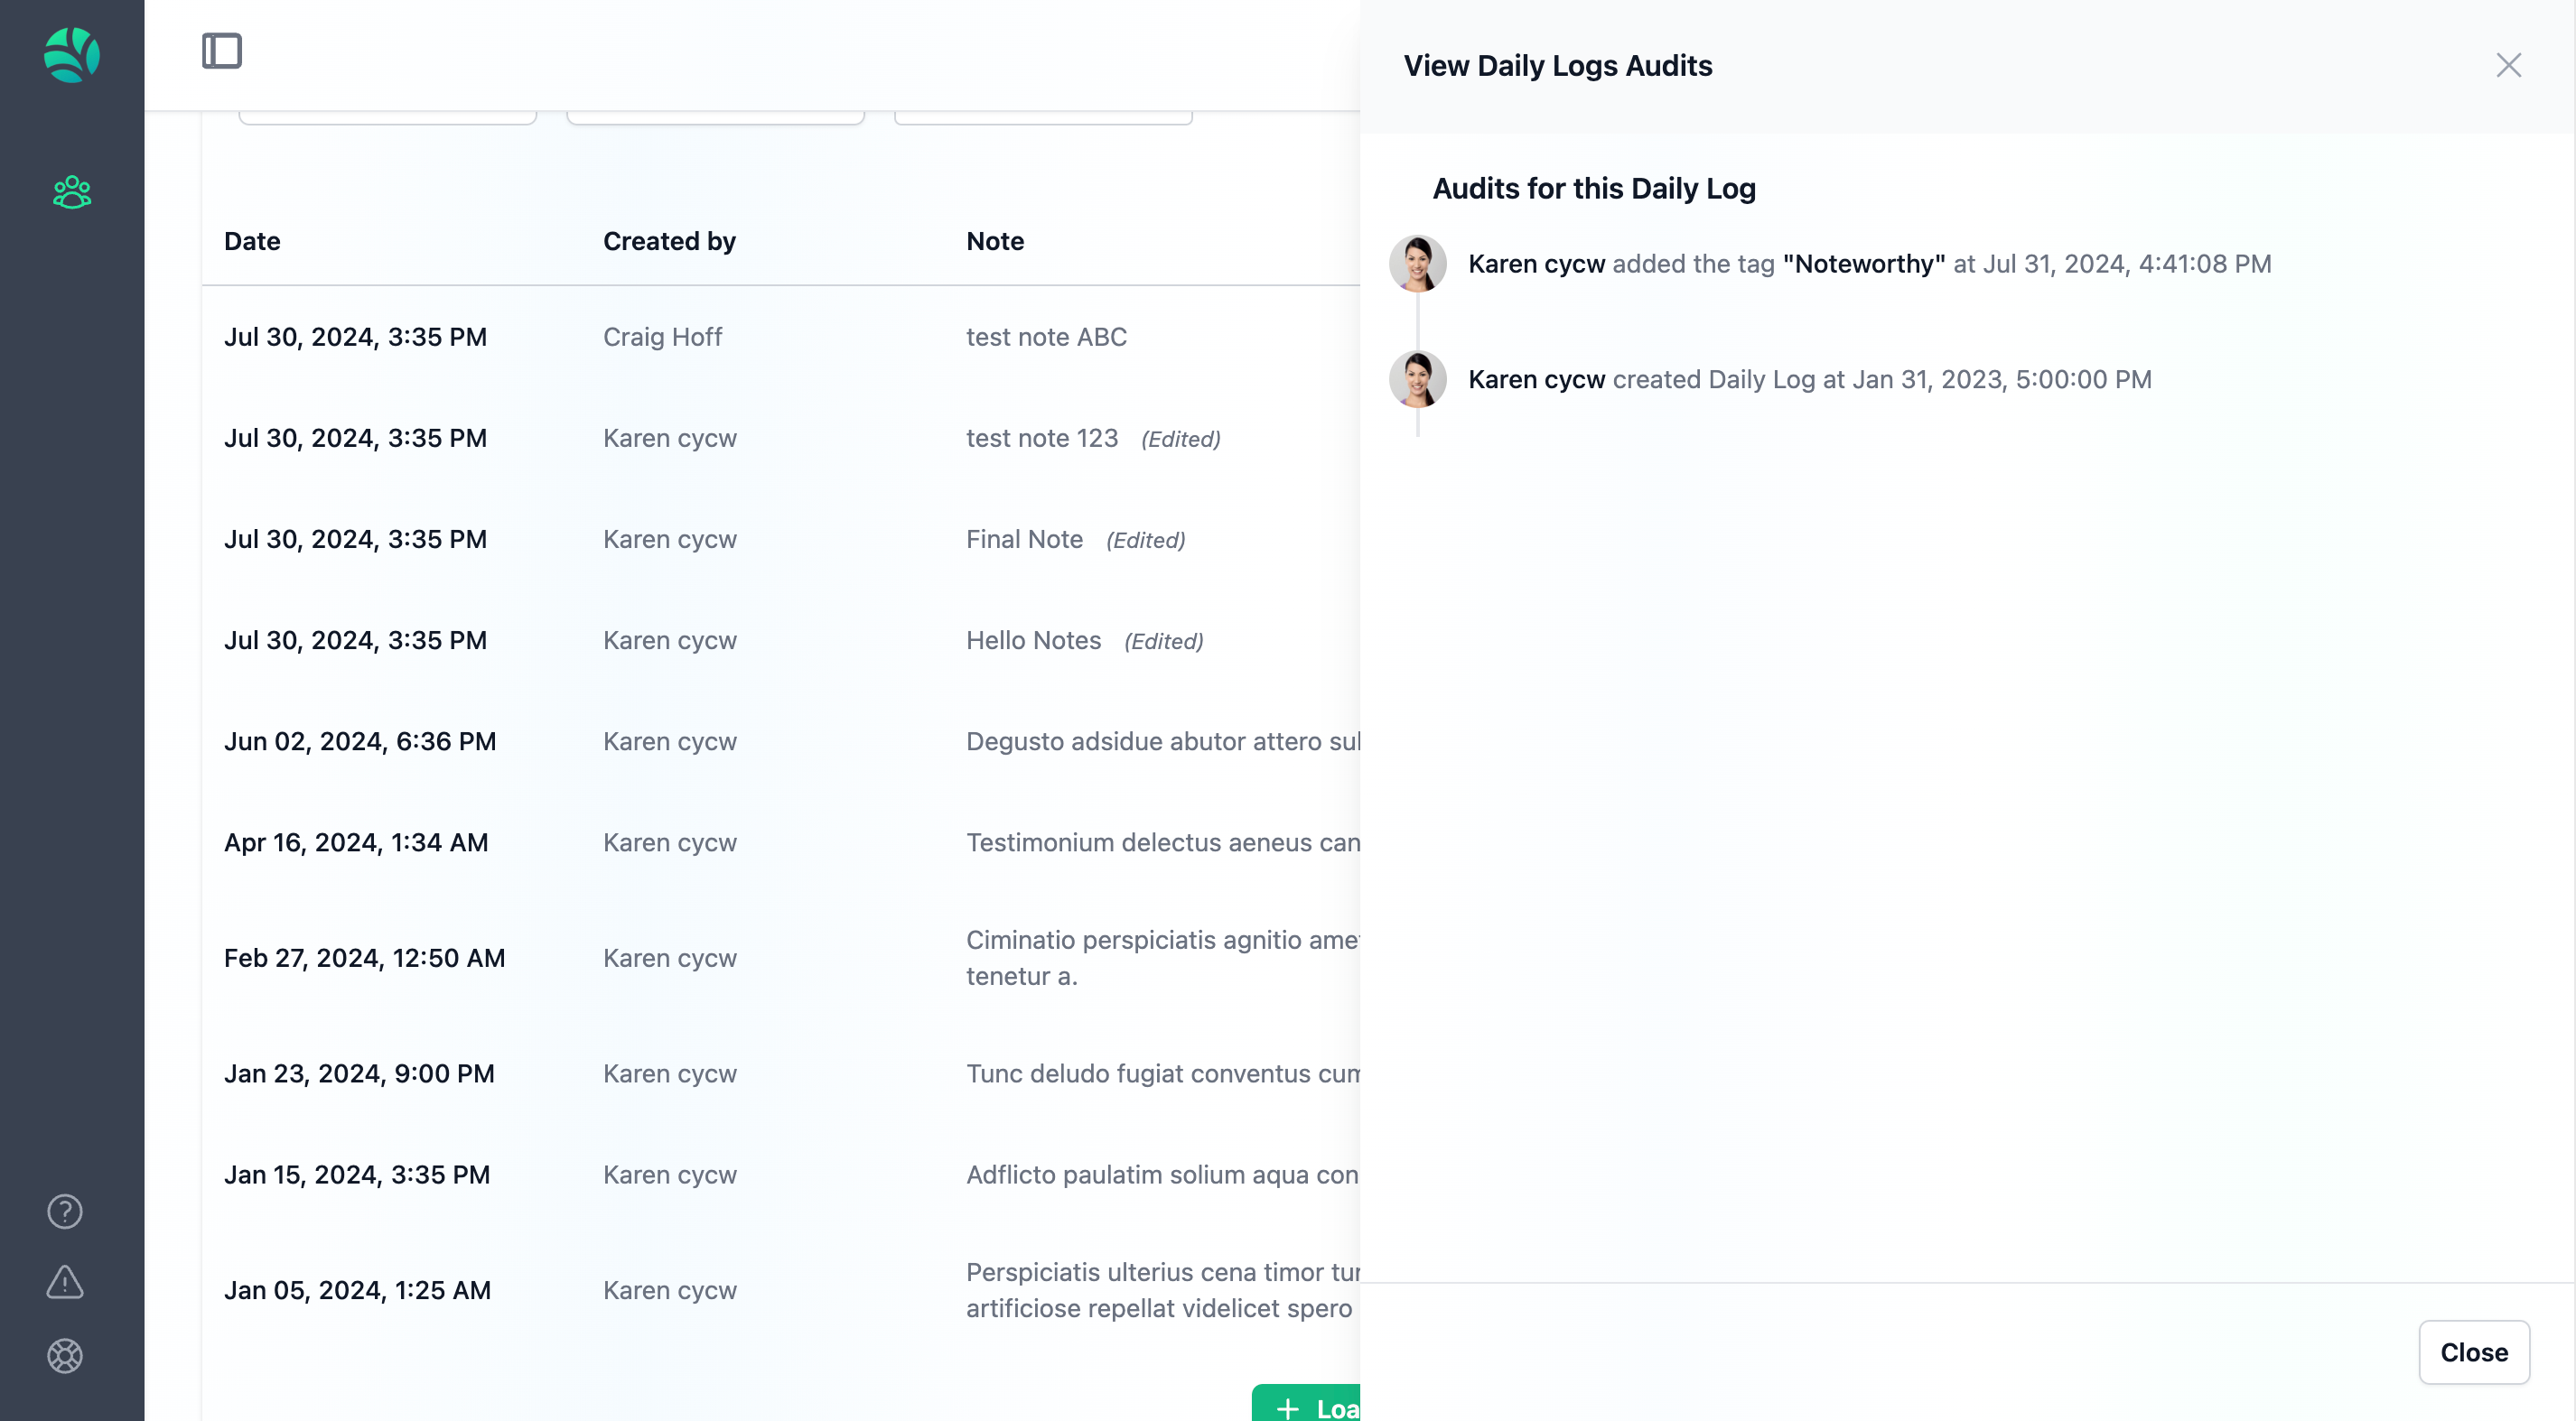Viewport: 2576px width, 1421px height.
Task: Open the Final Note log entry
Action: (x=1024, y=540)
